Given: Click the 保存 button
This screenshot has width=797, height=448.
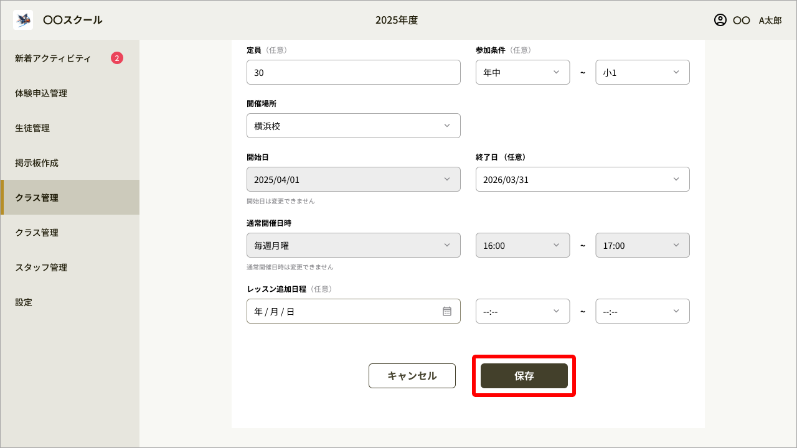Looking at the screenshot, I should coord(524,376).
